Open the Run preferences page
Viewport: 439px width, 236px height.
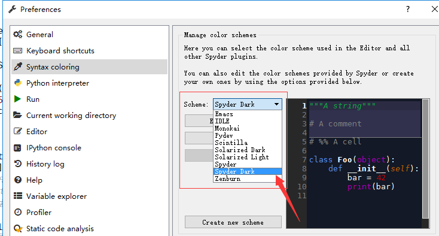click(89, 99)
